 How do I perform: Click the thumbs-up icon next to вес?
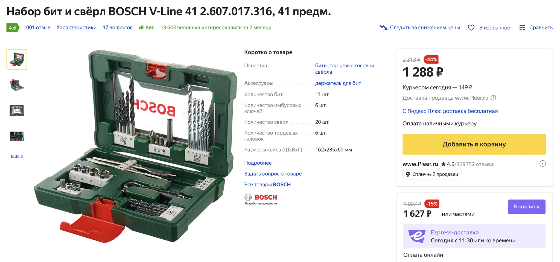(x=141, y=27)
